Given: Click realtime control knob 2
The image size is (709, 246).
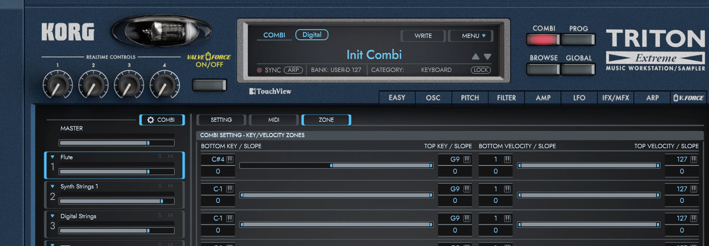Looking at the screenshot, I should pos(93,85).
